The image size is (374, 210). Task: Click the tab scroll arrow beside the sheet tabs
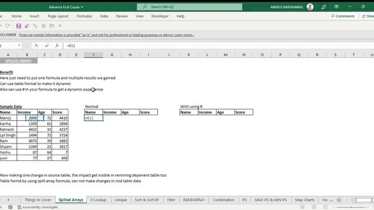(x=8, y=200)
